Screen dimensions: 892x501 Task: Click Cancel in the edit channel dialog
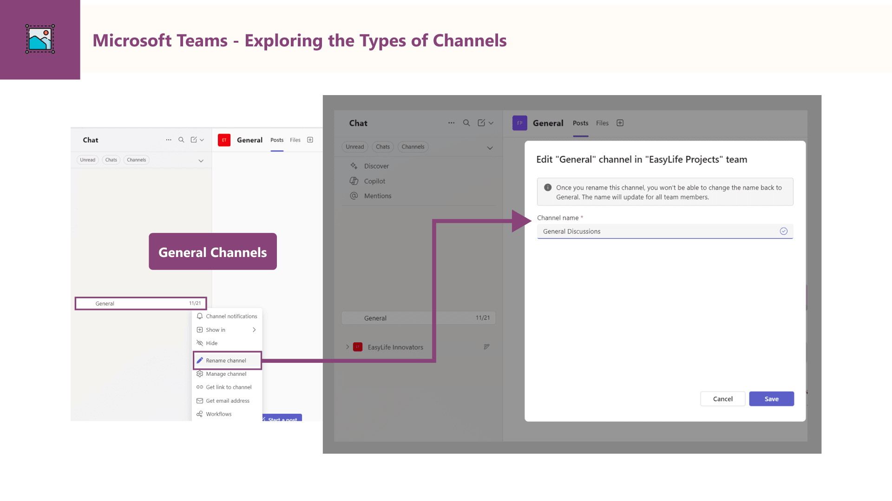pos(722,399)
